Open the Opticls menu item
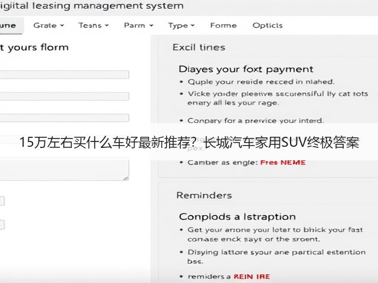This screenshot has width=378, height=283. click(268, 25)
